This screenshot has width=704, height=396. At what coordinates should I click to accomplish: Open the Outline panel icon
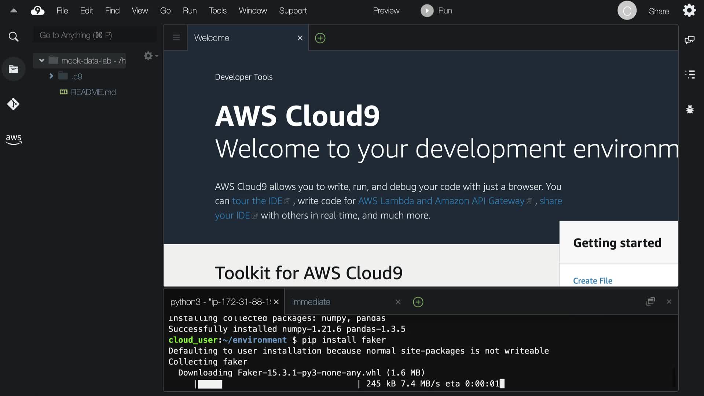[690, 74]
